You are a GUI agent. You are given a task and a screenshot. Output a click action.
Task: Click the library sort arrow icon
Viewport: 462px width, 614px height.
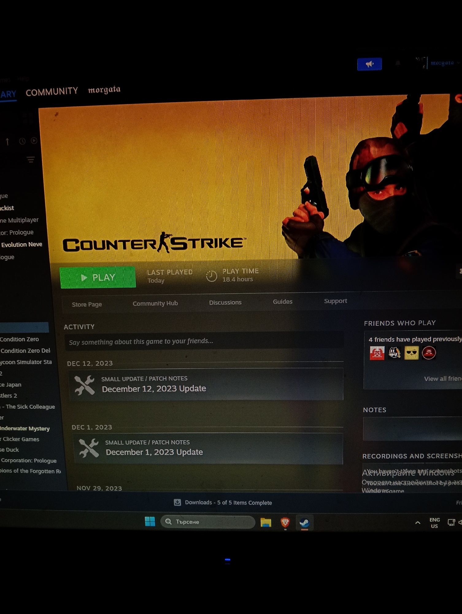click(7, 142)
